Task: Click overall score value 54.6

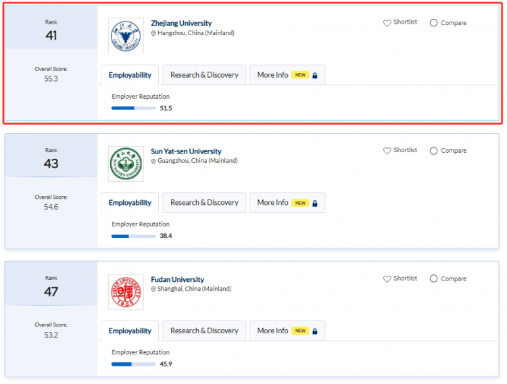Action: 51,207
